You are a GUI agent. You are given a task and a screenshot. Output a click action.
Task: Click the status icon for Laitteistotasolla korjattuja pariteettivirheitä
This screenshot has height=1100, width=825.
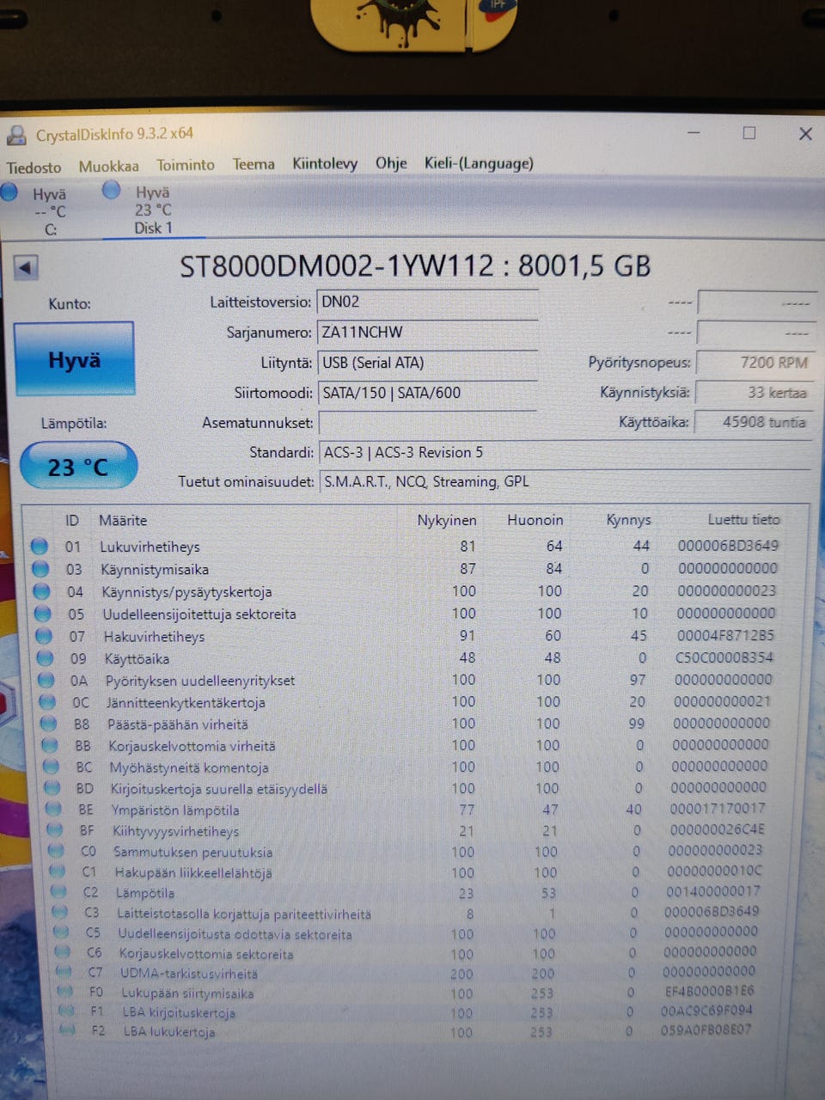tap(60, 913)
